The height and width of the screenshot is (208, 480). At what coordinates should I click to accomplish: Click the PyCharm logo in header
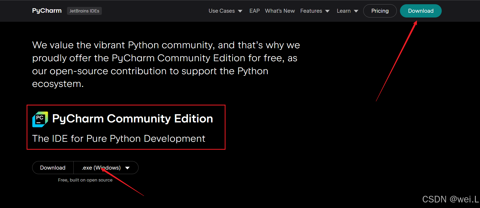pos(47,11)
